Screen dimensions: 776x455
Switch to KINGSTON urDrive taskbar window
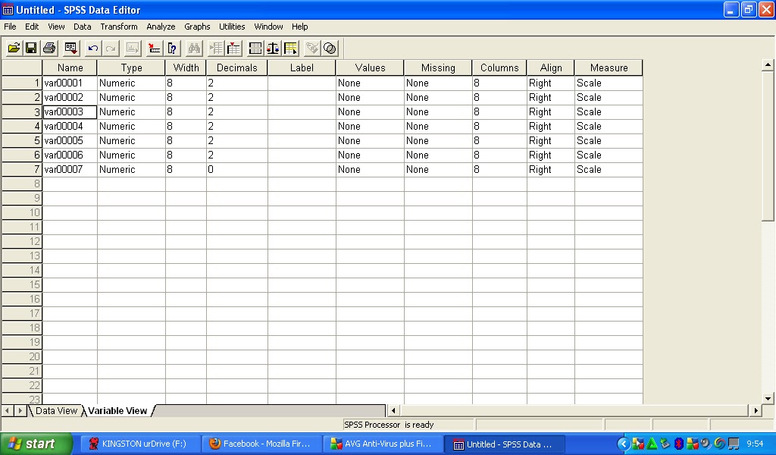tap(140, 444)
